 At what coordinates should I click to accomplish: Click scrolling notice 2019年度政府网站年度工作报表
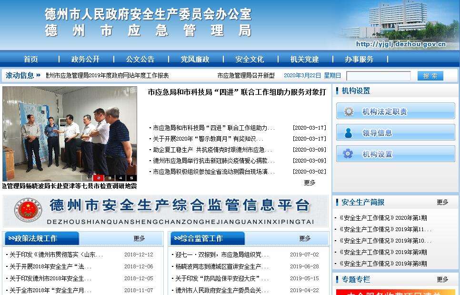107,75
